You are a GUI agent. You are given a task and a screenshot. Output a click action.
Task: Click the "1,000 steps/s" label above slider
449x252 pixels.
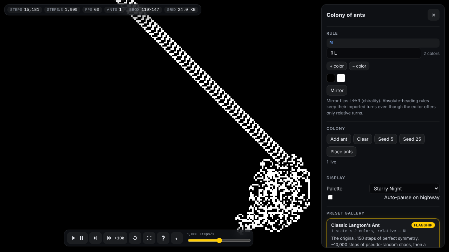200,234
